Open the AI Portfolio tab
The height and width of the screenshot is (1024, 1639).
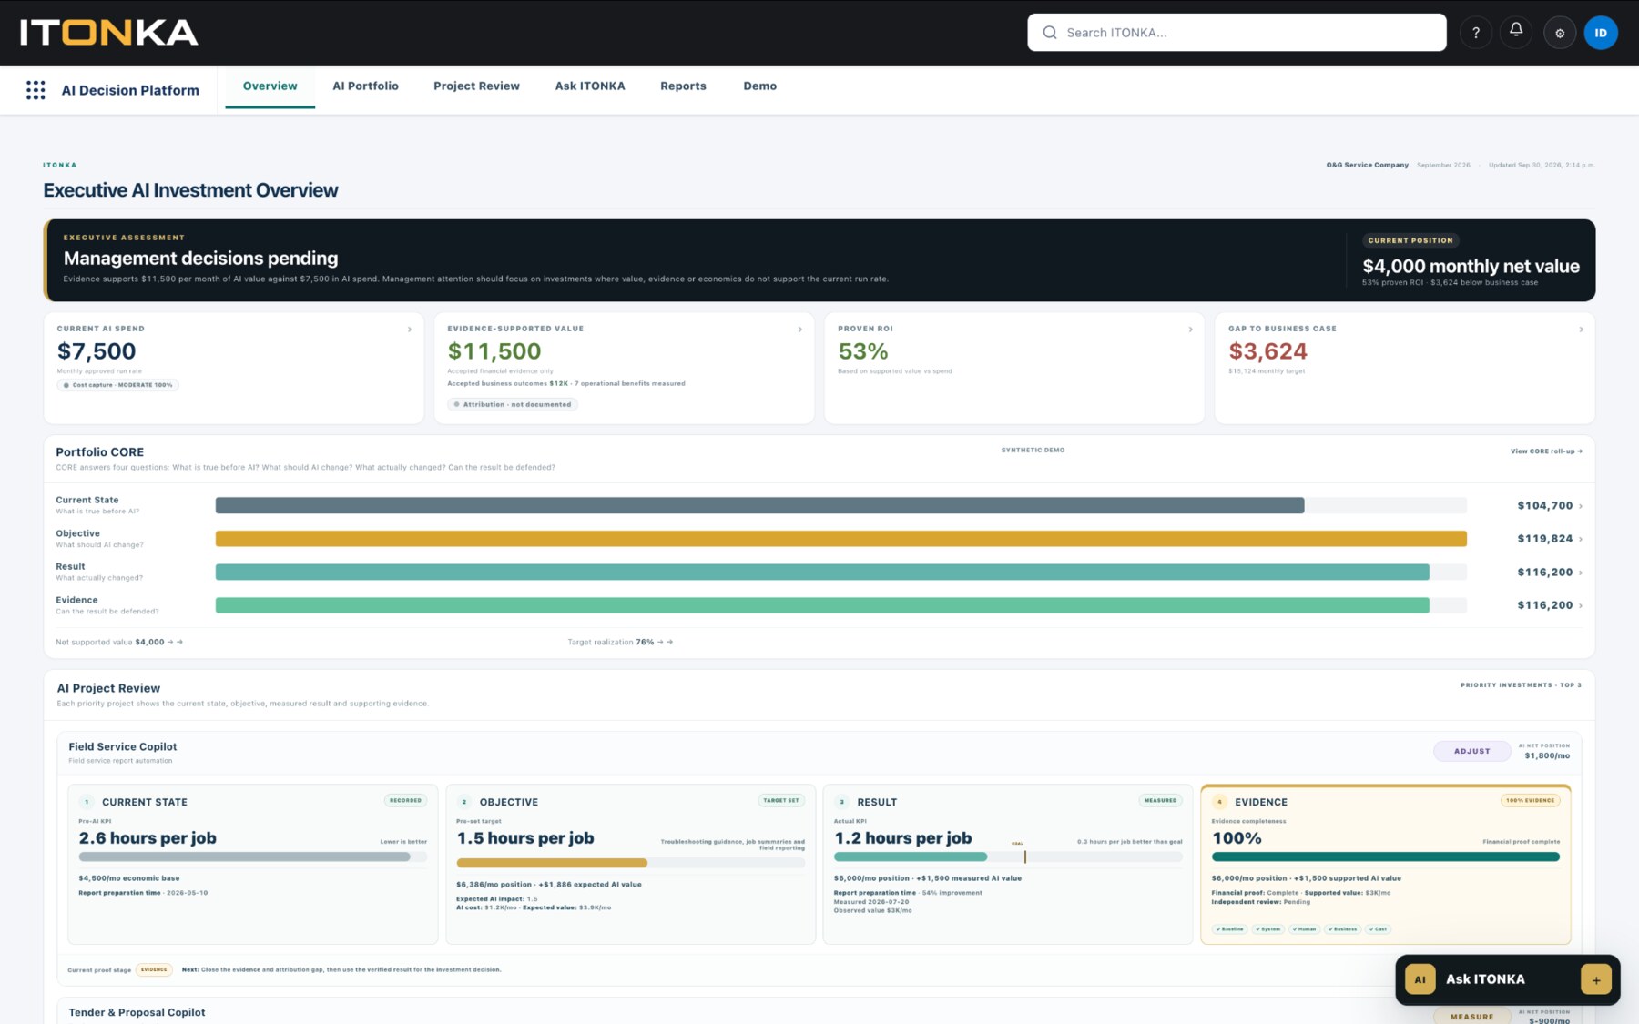[x=365, y=86]
